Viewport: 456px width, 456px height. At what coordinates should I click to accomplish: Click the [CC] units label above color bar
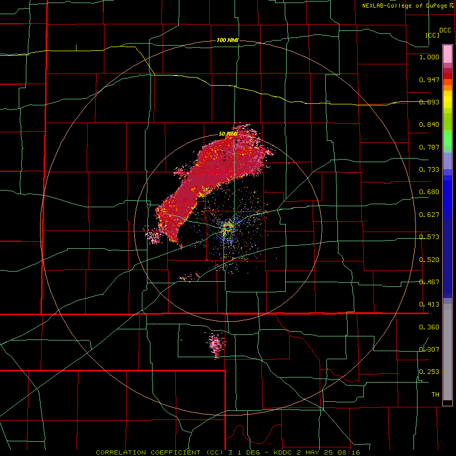pos(432,35)
